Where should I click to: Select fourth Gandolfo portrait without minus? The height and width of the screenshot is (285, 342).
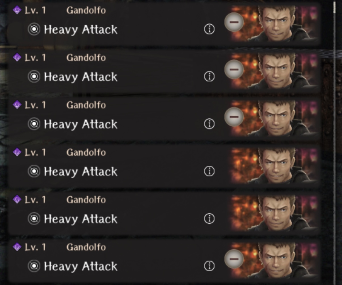(x=275, y=166)
